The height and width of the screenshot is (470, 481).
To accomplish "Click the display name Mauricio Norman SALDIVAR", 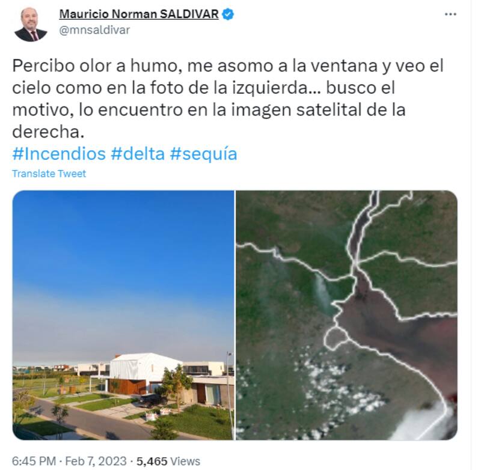I will click(139, 14).
